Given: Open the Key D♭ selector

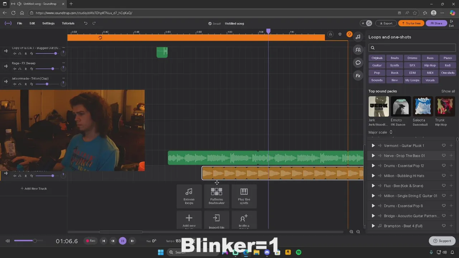Looking at the screenshot, I should tap(152, 241).
